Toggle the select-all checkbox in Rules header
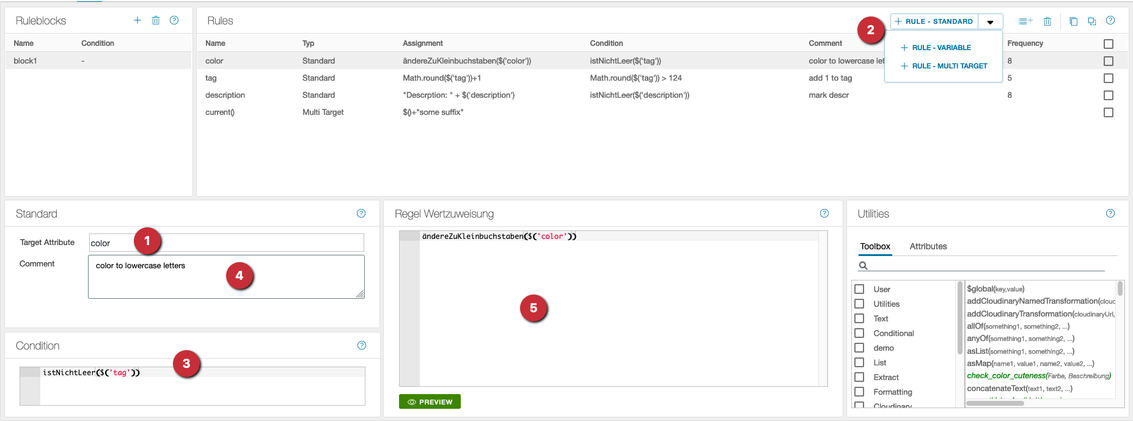 click(x=1109, y=44)
